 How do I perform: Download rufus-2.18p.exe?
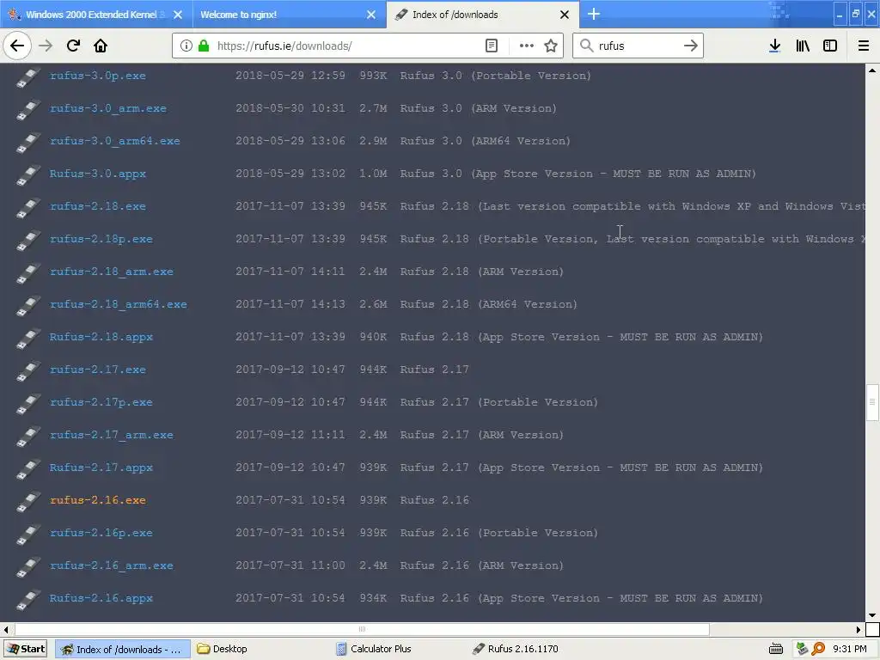(101, 239)
